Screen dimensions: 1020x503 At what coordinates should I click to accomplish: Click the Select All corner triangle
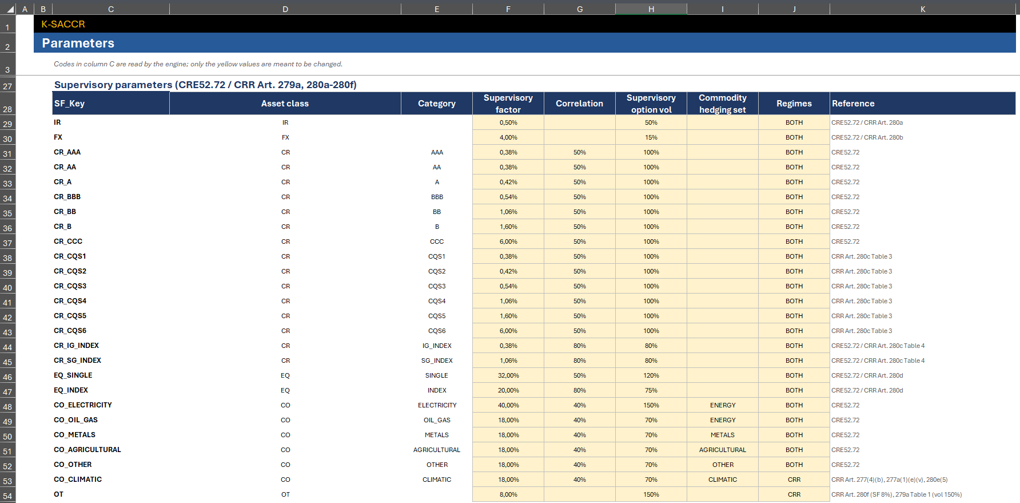pyautogui.click(x=8, y=9)
